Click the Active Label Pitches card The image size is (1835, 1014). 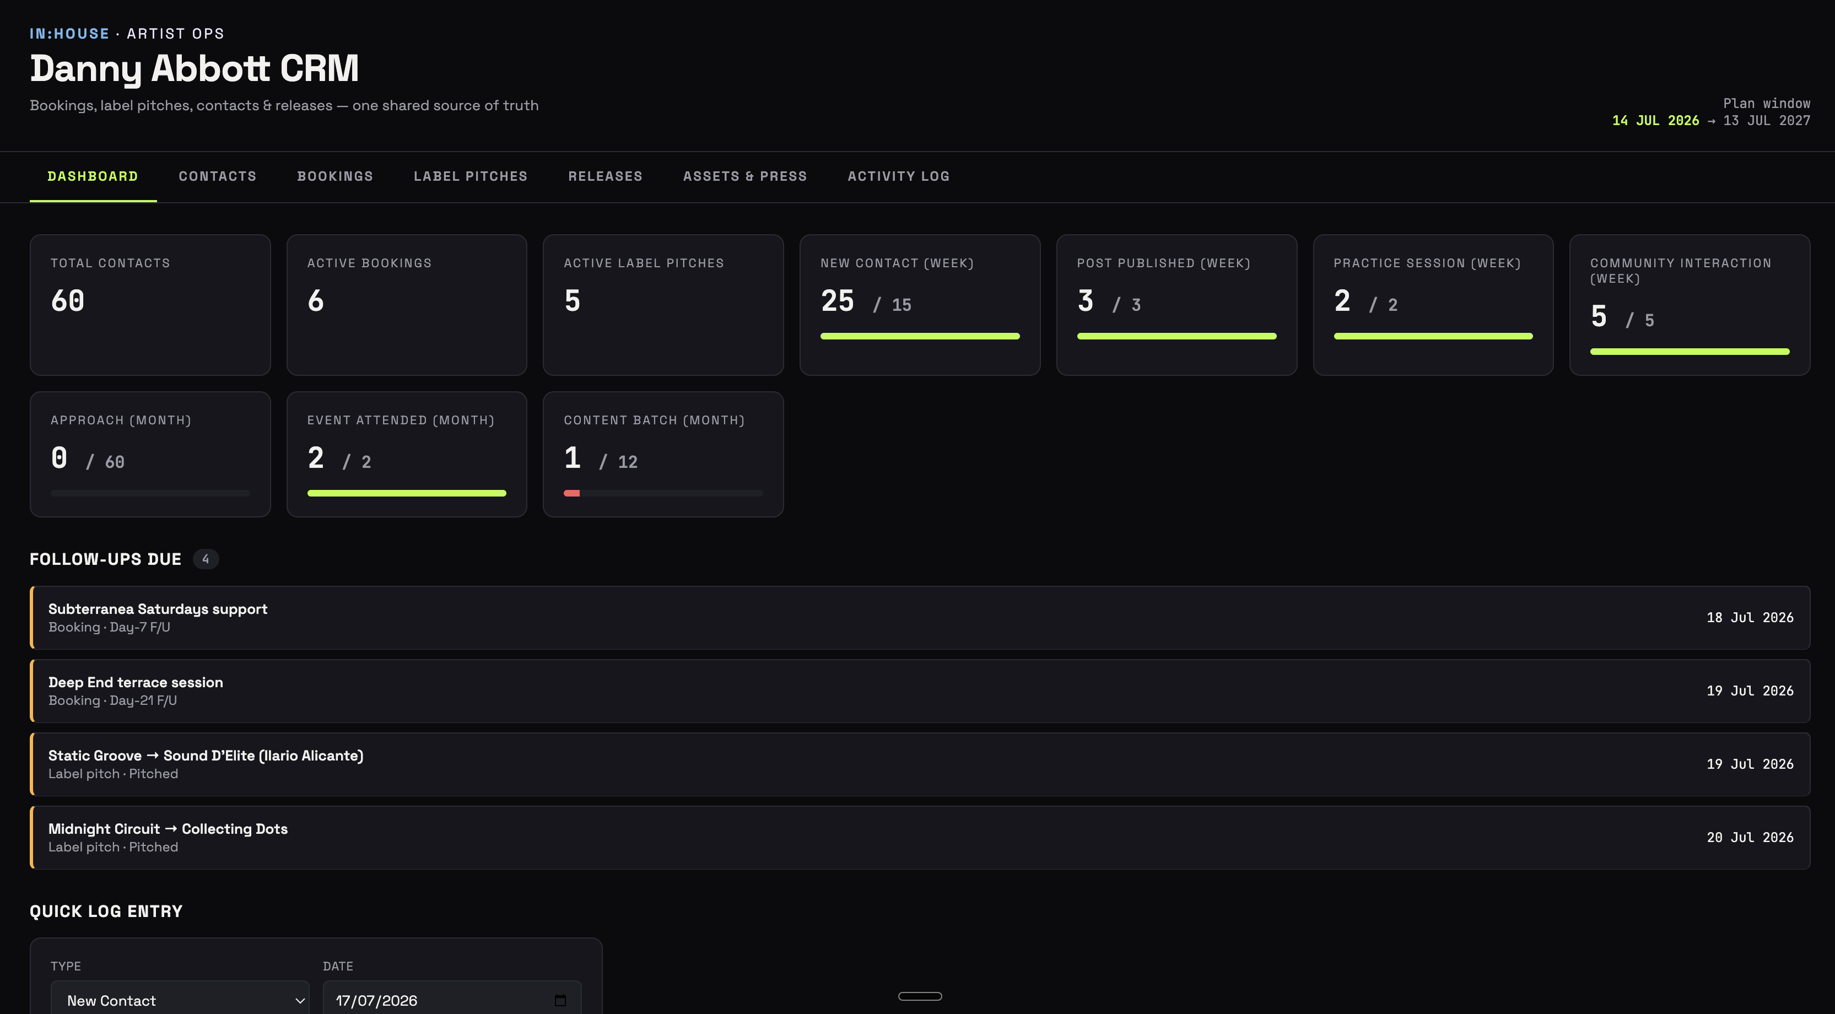tap(663, 305)
